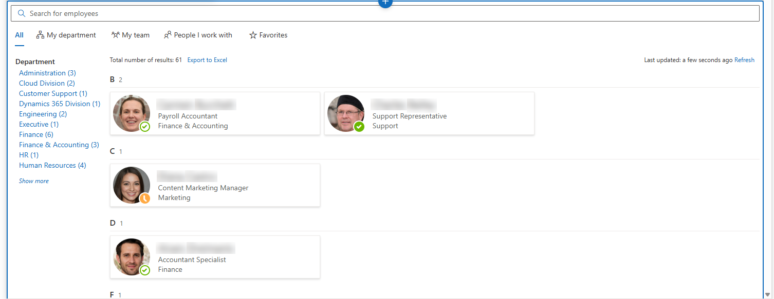
Task: Switch to the My department tab
Action: point(66,35)
